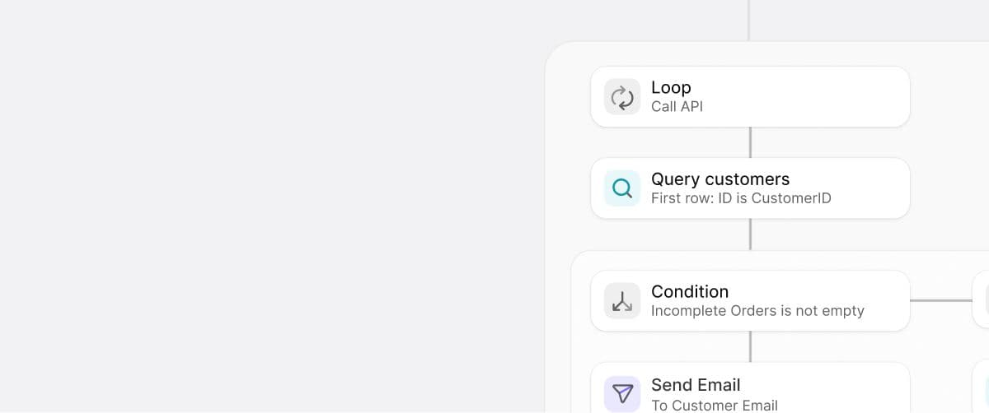Click the magnifier icon on Query customers

coord(622,188)
